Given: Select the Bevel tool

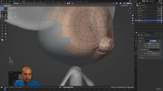Looking at the screenshot, I should coord(2,28).
